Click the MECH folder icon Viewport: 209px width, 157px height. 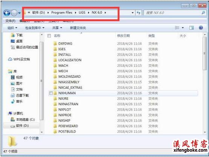click(x=55, y=71)
